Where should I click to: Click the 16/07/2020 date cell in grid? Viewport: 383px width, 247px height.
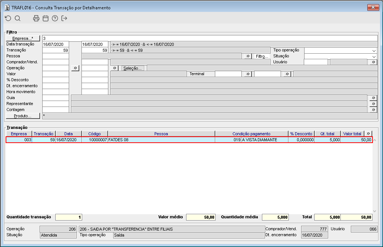point(68,140)
